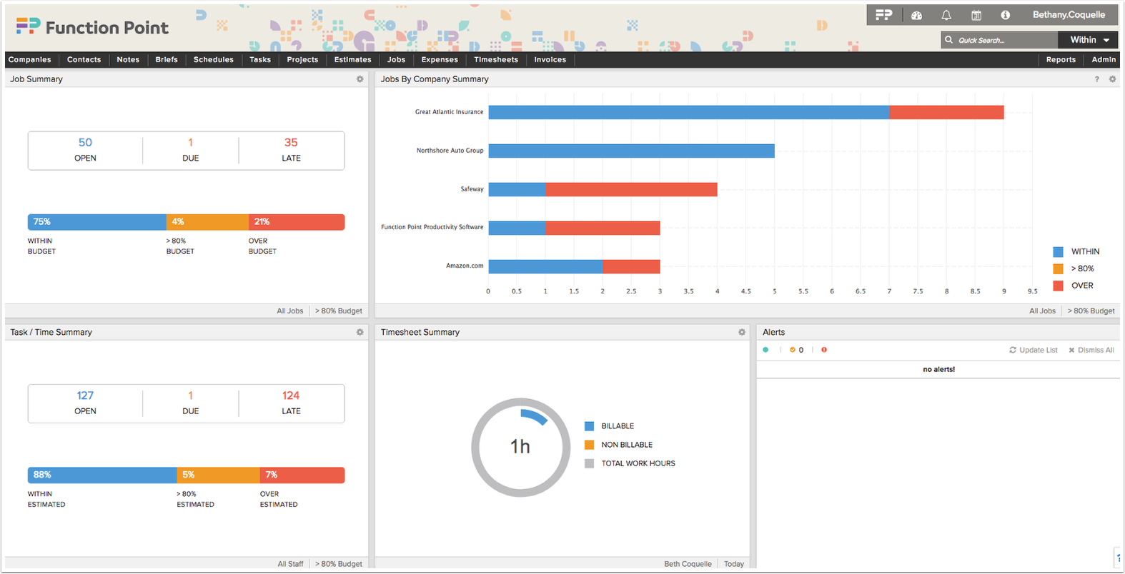Open the Briefs menu
The height and width of the screenshot is (574, 1125).
pos(167,60)
